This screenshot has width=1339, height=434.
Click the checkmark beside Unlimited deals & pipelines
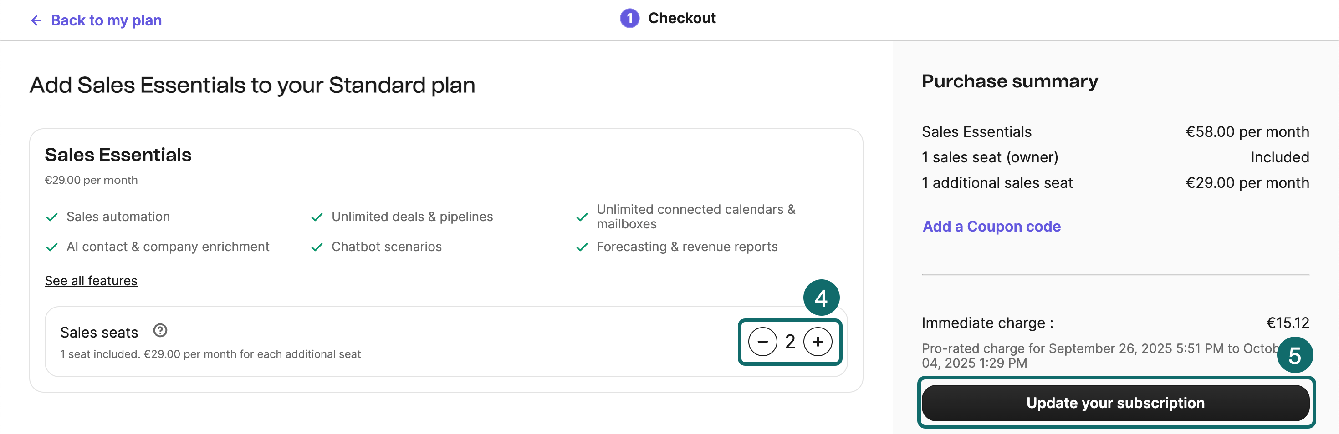[x=317, y=217]
